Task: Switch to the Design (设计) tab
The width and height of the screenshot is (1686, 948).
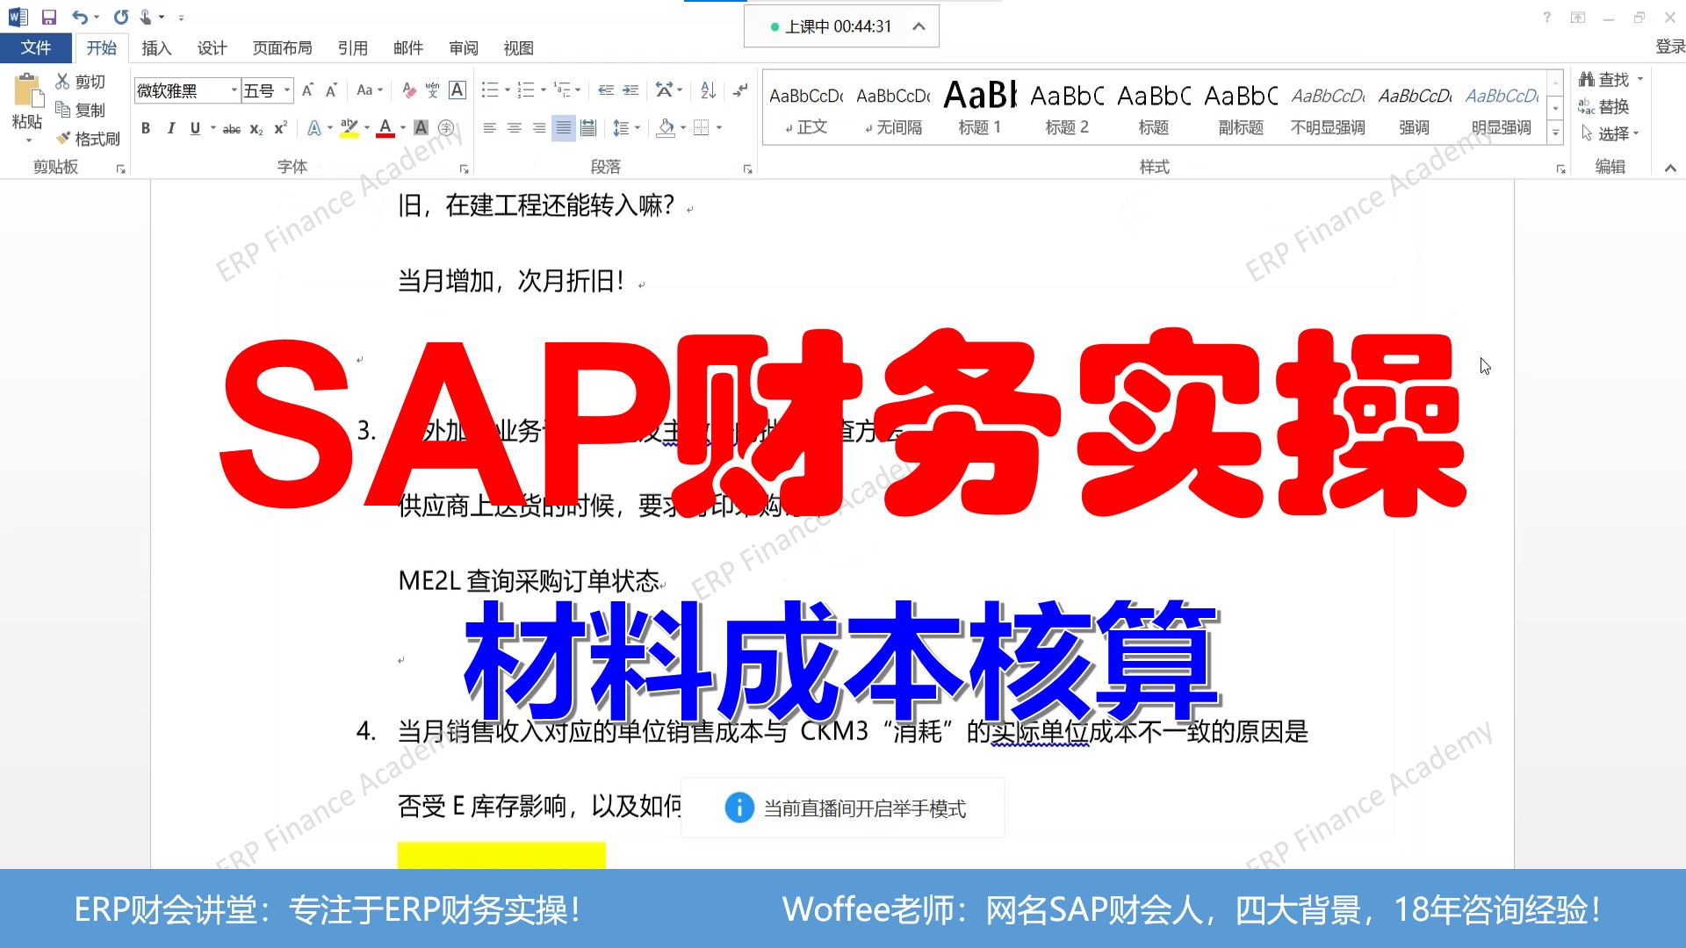Action: (212, 48)
